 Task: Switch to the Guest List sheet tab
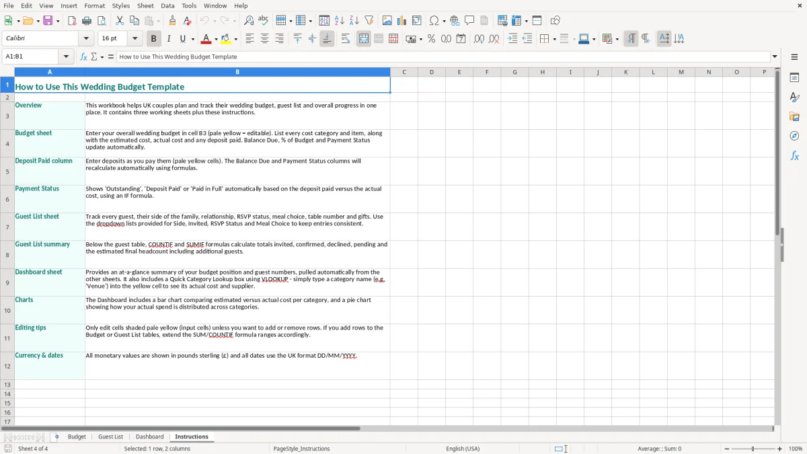coord(110,437)
